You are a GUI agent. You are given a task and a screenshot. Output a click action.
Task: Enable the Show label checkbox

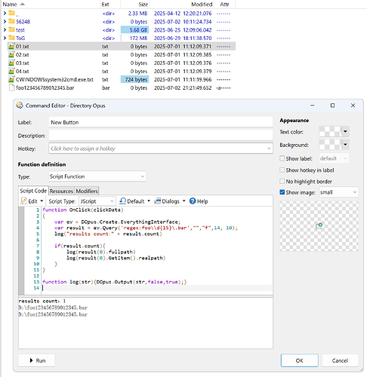tap(282, 158)
